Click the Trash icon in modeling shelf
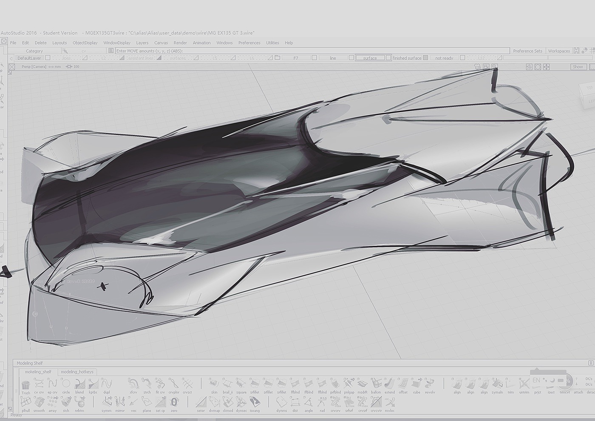The height and width of the screenshot is (421, 595). [x=25, y=385]
